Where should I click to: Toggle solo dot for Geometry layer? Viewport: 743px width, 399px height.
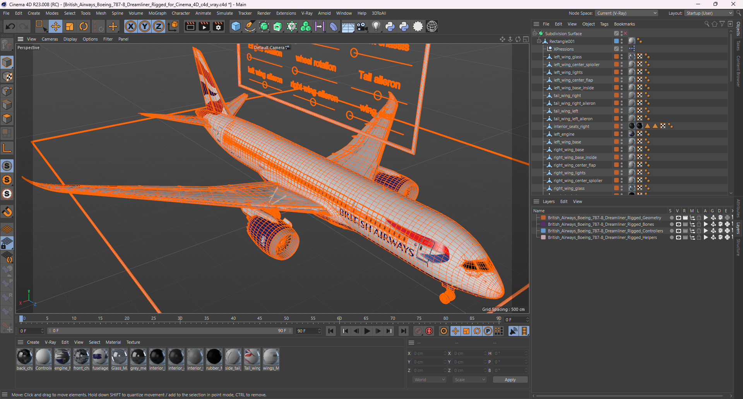tap(671, 218)
